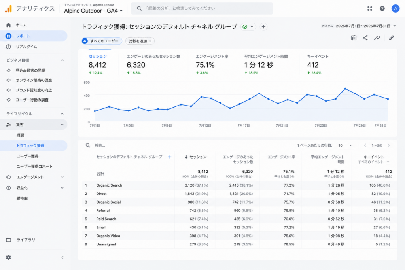The width and height of the screenshot is (405, 270).
Task: Open admin settings gear icon
Action: pyautogui.click(x=9, y=257)
